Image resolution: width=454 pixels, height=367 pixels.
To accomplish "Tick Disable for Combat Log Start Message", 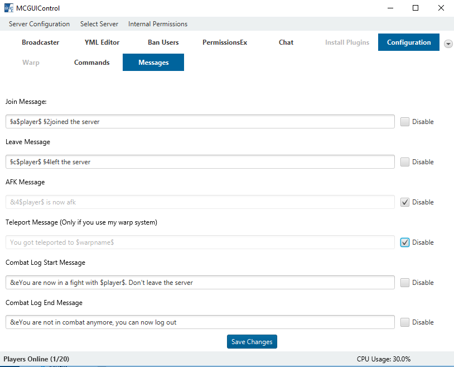I will pyautogui.click(x=405, y=283).
